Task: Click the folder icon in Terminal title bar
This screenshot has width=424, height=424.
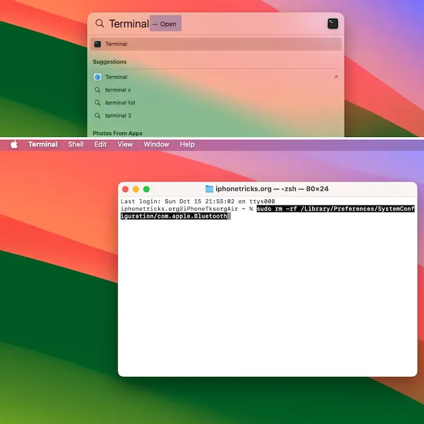Action: click(x=210, y=189)
